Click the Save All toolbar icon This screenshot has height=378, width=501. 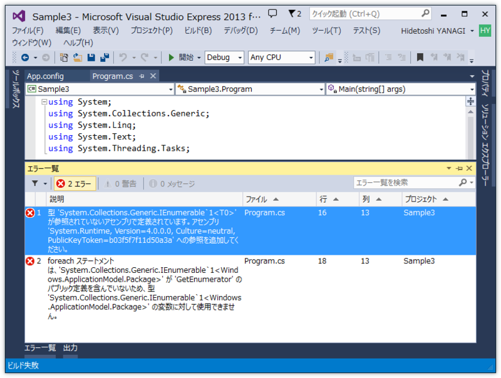[105, 58]
